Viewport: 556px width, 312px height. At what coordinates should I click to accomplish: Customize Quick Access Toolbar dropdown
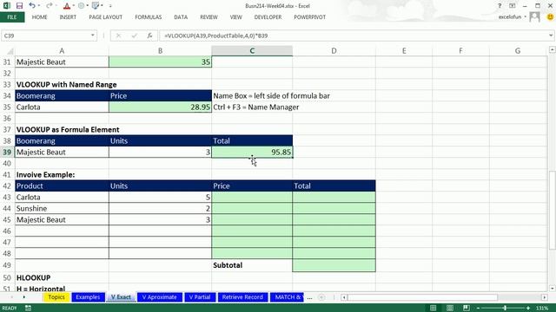110,6
